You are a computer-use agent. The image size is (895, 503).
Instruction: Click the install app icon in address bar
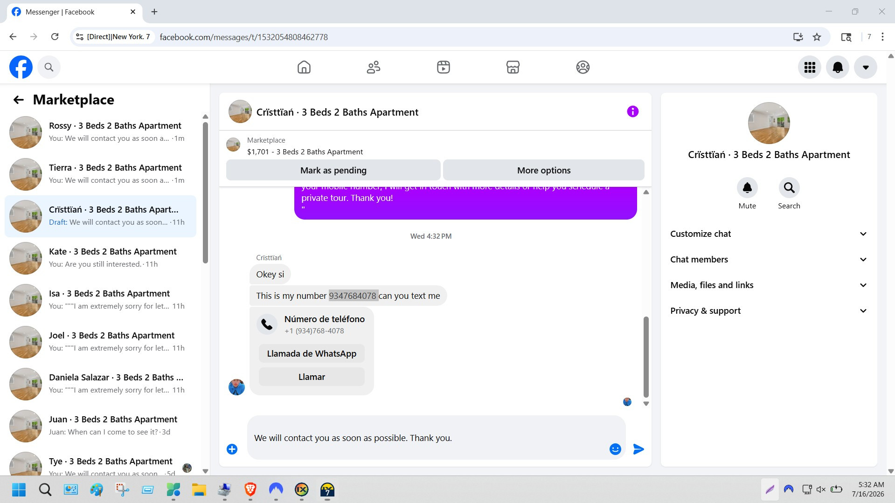pos(798,37)
